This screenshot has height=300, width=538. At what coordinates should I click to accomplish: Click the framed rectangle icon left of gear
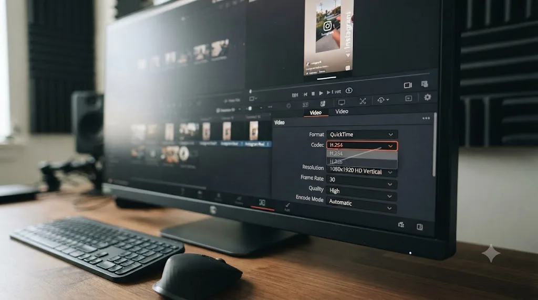408,98
